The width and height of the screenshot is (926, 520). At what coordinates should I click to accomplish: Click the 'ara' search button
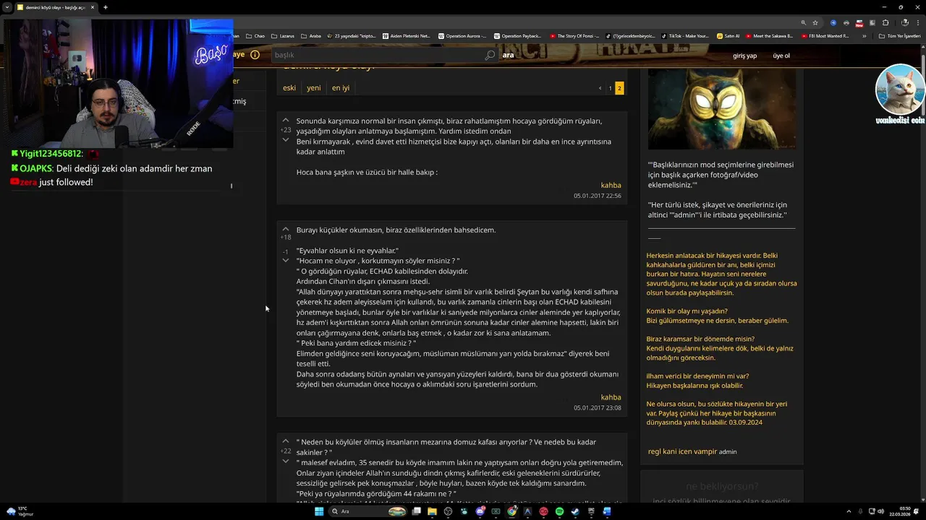coord(508,55)
